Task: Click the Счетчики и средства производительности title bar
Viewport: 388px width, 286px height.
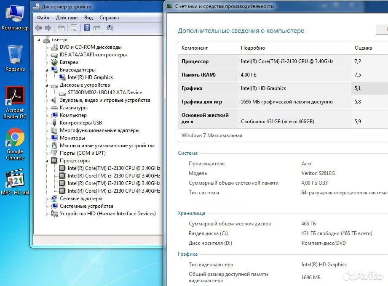Action: 276,6
